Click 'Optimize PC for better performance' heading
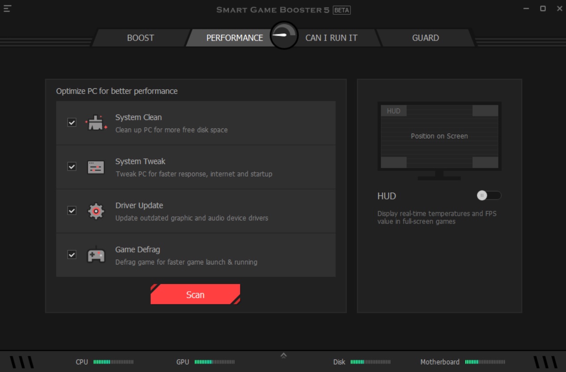The width and height of the screenshot is (566, 372). tap(117, 91)
